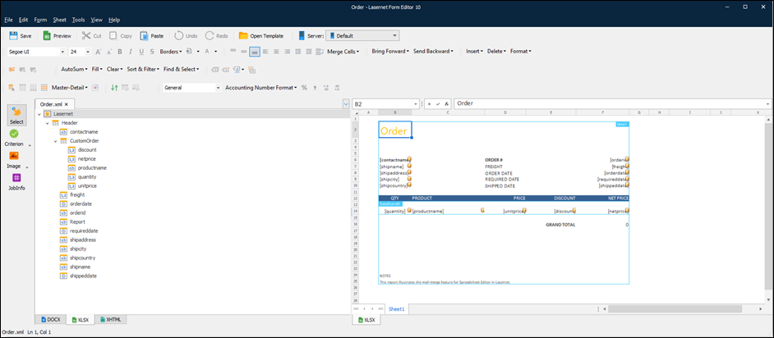This screenshot has width=774, height=338.
Task: Click the cell name box showing B2
Action: coord(386,104)
